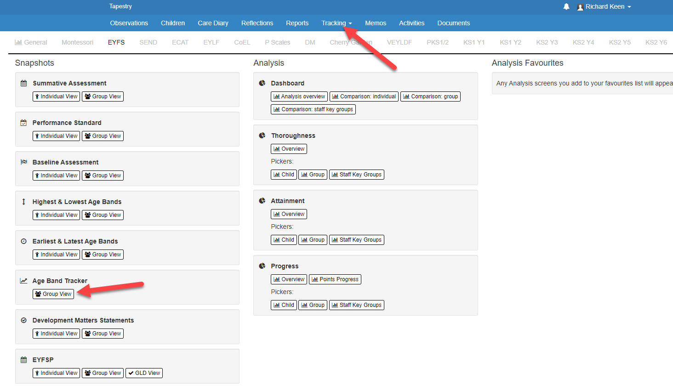Open the P Scales tab
Image resolution: width=673 pixels, height=391 pixels.
click(278, 42)
